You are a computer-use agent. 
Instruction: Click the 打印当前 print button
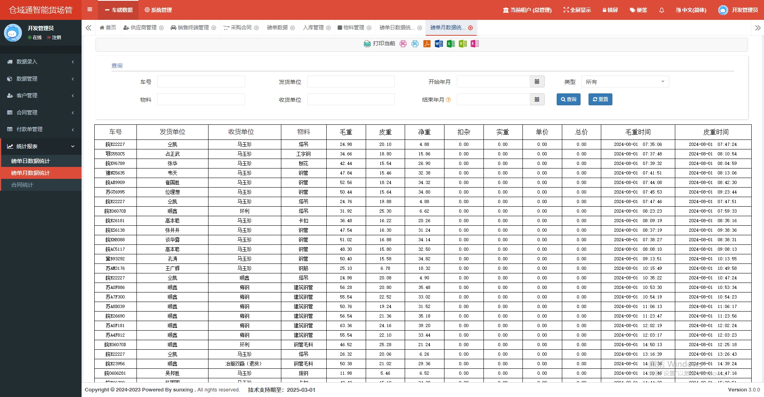379,44
